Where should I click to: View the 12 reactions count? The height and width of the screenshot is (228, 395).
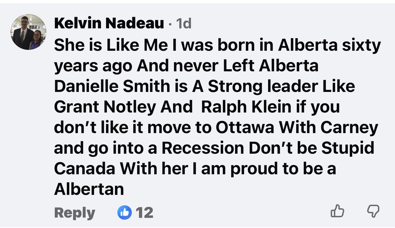[144, 212]
